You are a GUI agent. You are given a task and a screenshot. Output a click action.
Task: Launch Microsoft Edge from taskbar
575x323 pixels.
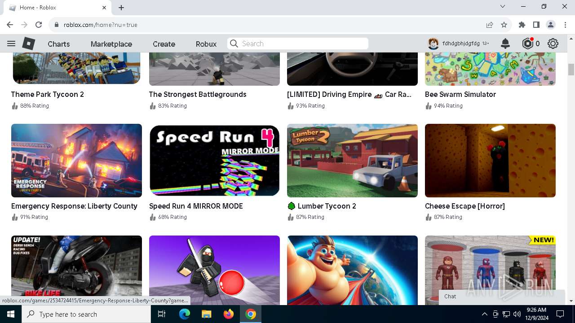click(184, 314)
